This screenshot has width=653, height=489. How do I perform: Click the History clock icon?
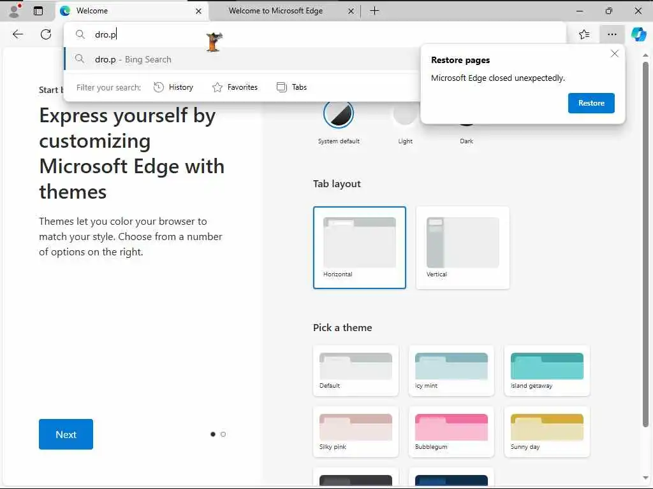coord(159,87)
